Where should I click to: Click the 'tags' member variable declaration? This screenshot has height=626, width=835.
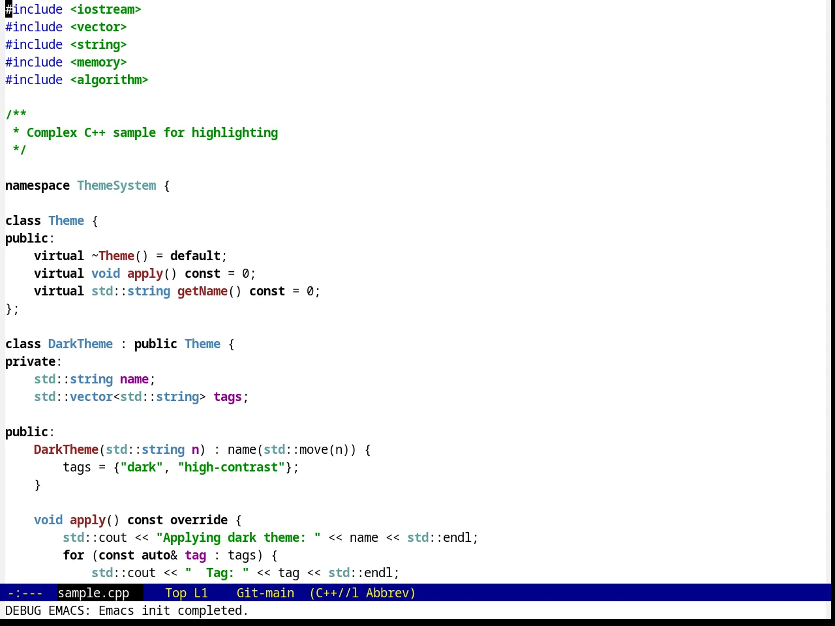point(228,396)
